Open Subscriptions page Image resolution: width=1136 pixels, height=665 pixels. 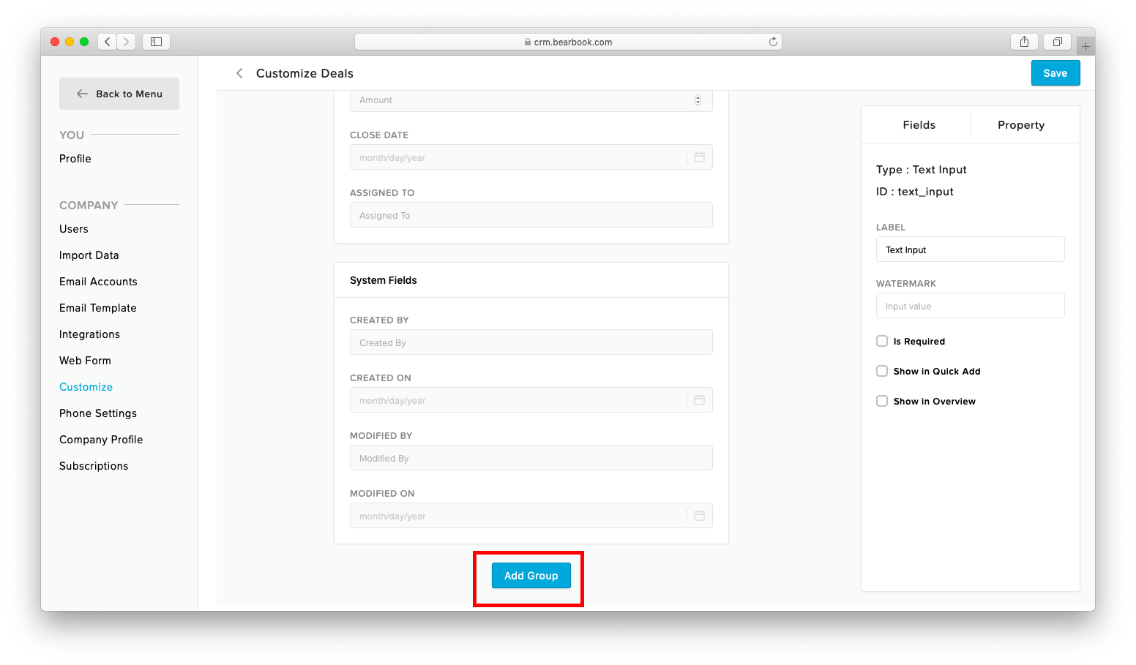[94, 466]
